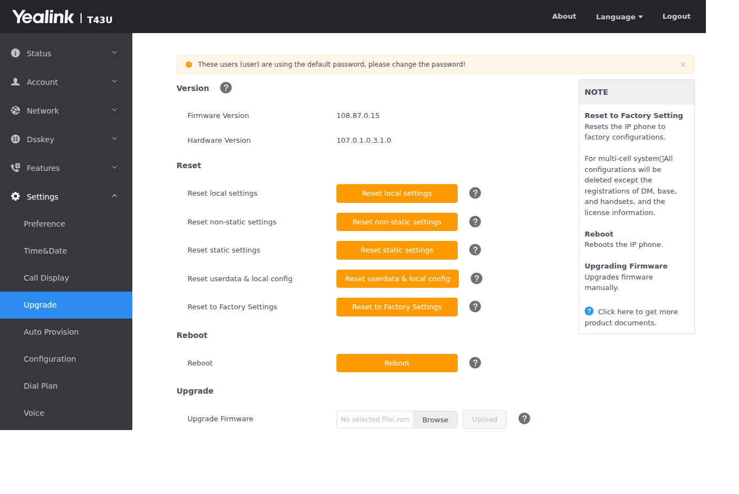
Task: Click the Features phone icon in sidebar
Action: point(15,168)
